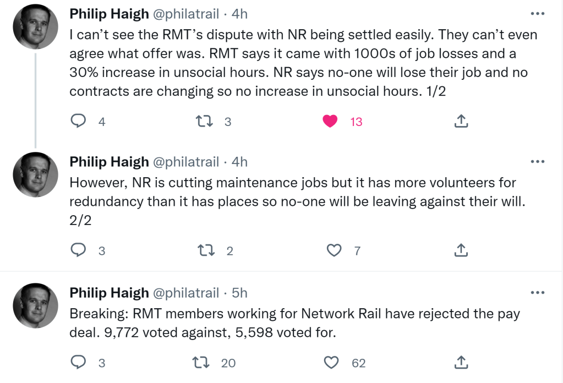Image resolution: width=563 pixels, height=383 pixels.
Task: Unlike the tweet with 13 likes
Action: point(330,121)
